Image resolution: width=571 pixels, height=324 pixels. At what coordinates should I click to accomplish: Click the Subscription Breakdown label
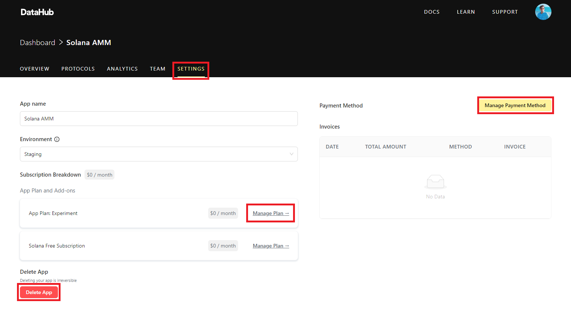coord(51,175)
